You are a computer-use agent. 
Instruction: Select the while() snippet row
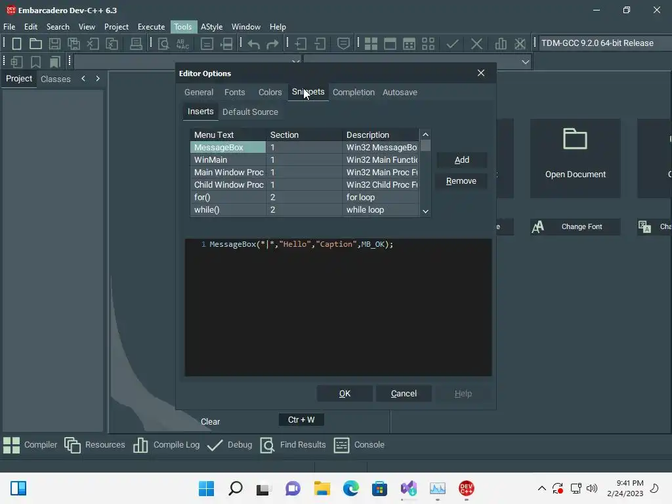tap(304, 209)
